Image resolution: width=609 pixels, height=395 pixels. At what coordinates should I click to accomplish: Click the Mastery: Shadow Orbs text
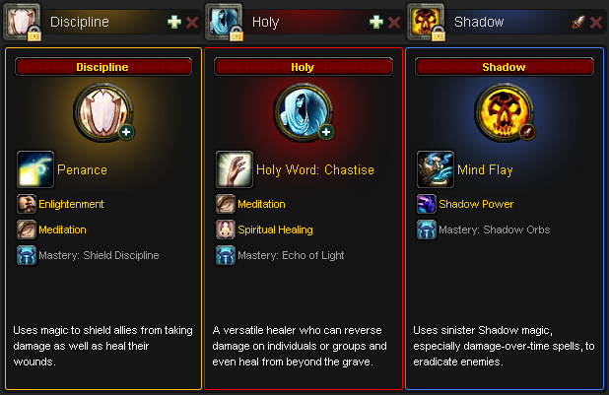pyautogui.click(x=494, y=230)
